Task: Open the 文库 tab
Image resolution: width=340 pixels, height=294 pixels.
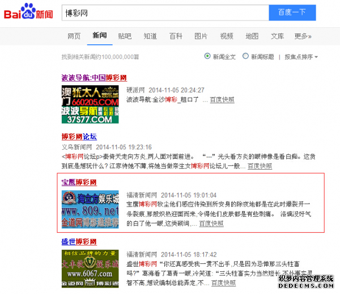Action: 277,36
